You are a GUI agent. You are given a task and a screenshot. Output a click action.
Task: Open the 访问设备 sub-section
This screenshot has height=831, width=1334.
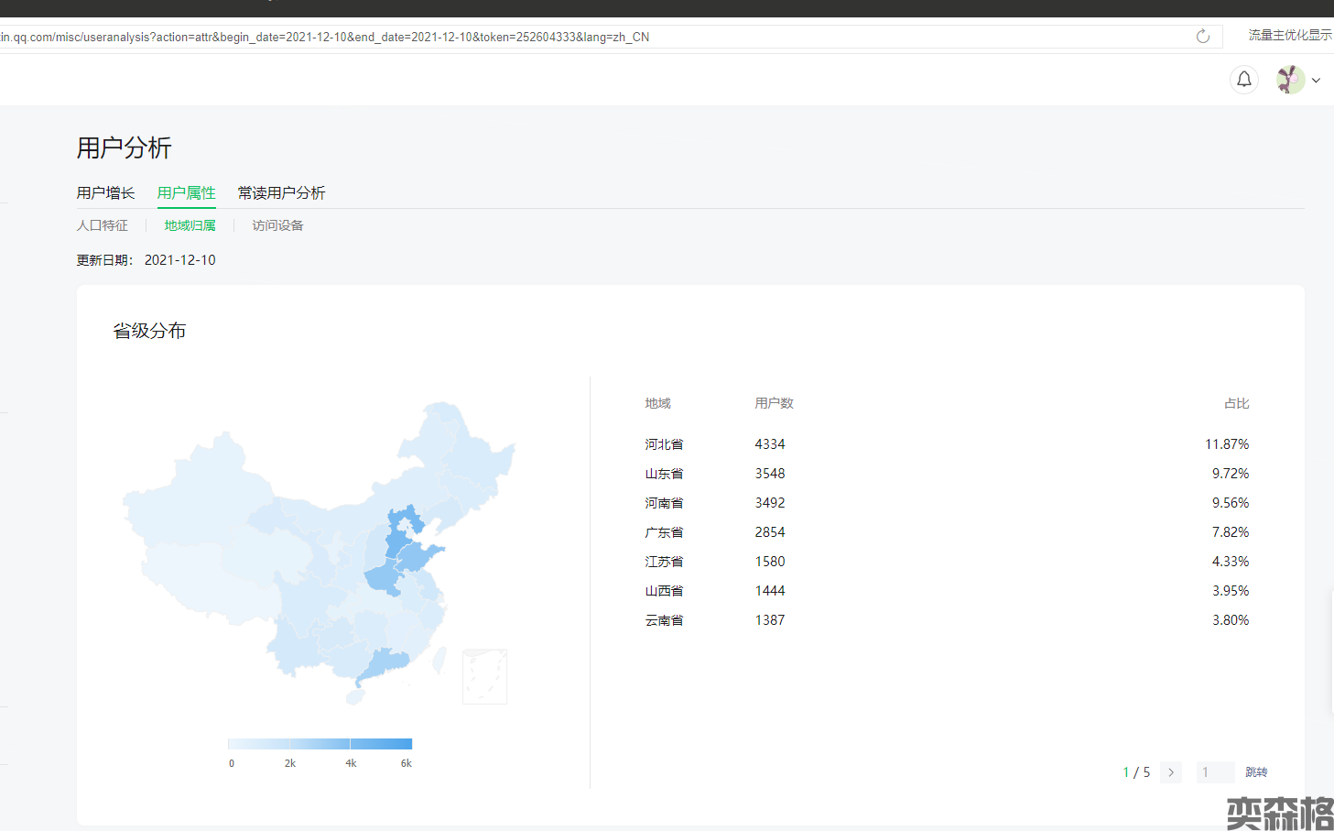click(x=277, y=225)
